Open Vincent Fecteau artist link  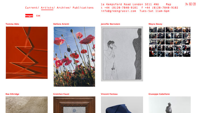[x=109, y=94]
